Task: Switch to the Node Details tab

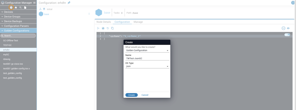Action: coord(104,22)
